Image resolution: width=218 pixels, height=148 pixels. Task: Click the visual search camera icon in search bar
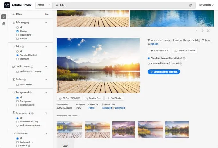pos(191,5)
